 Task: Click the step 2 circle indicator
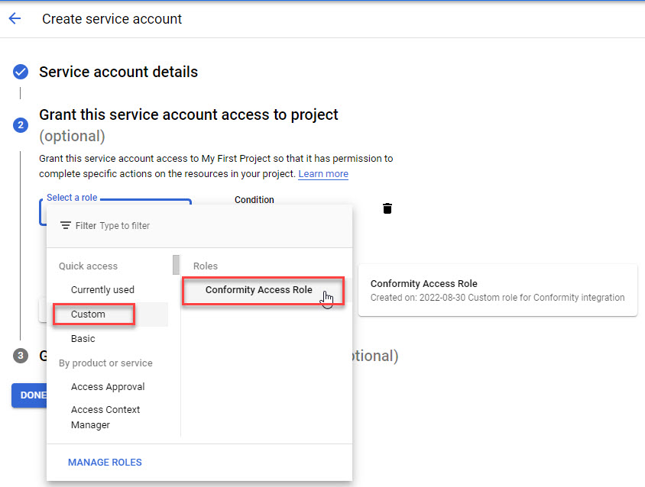20,125
